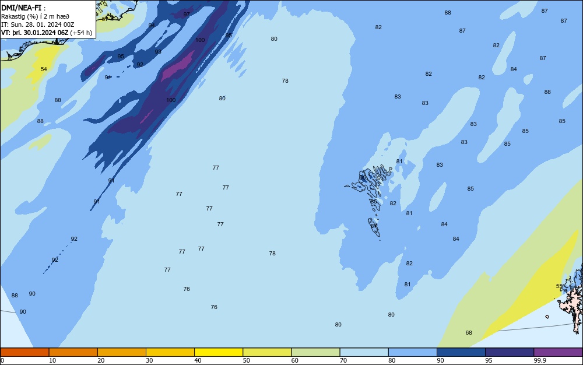This screenshot has height=365, width=583.
Task: Click the legend tick label '99.9'
Action: [x=539, y=360]
